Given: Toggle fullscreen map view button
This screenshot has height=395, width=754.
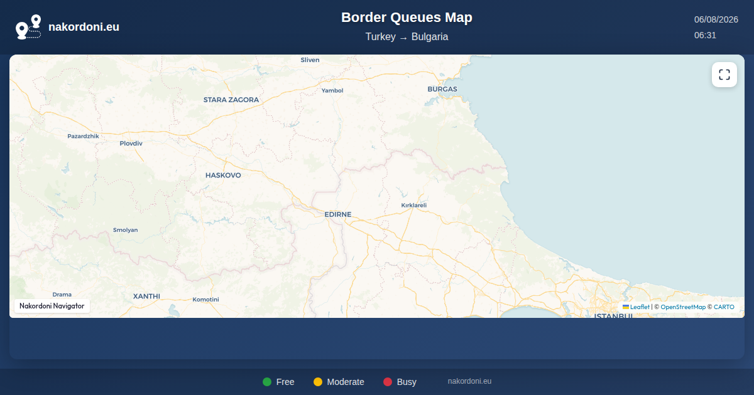Looking at the screenshot, I should [724, 75].
